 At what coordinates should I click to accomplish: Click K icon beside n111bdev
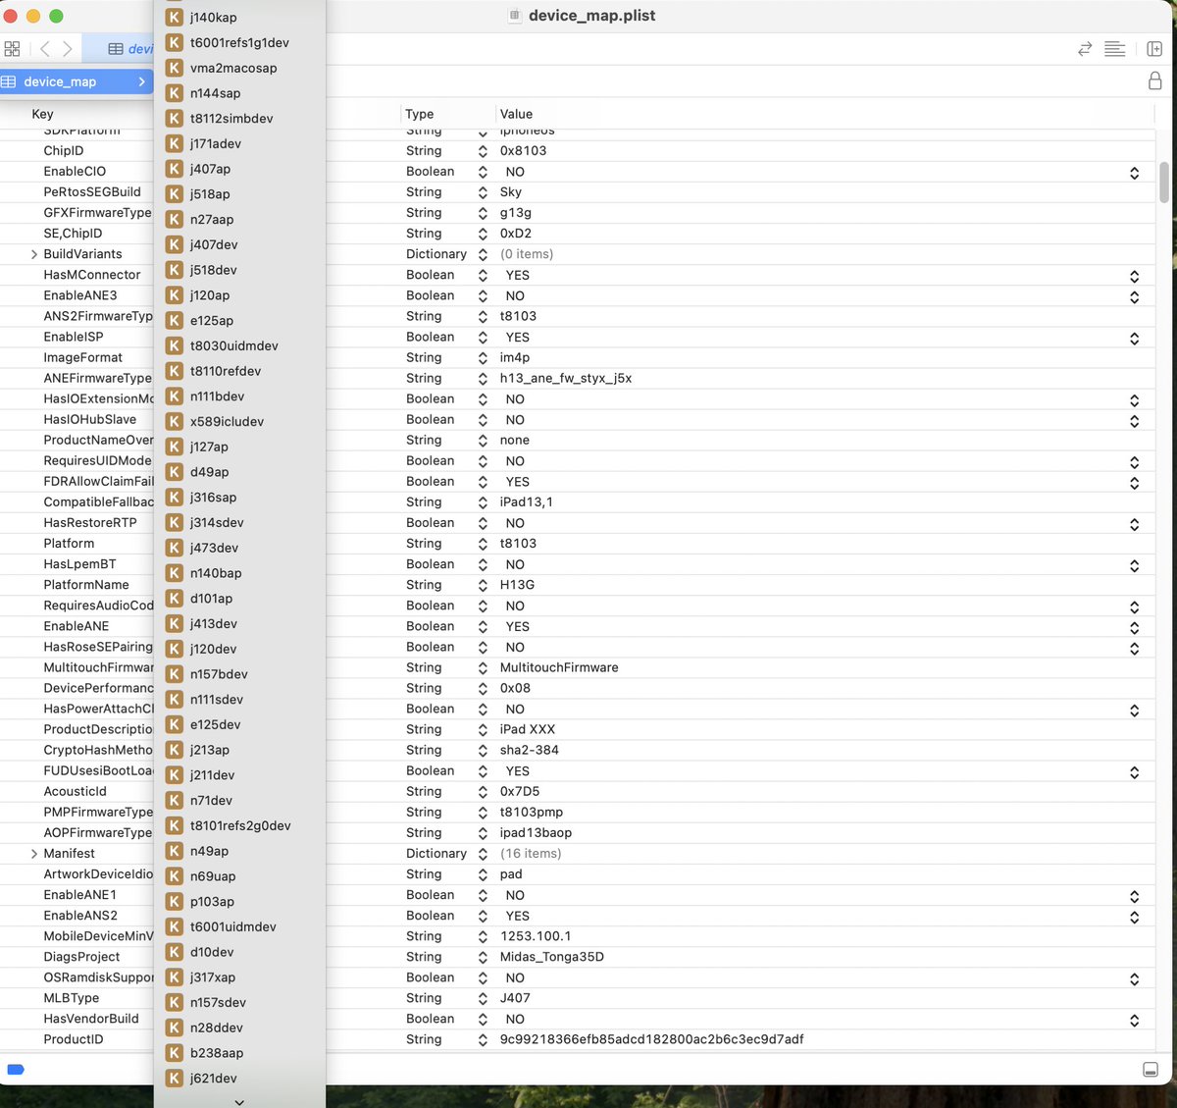coord(174,396)
